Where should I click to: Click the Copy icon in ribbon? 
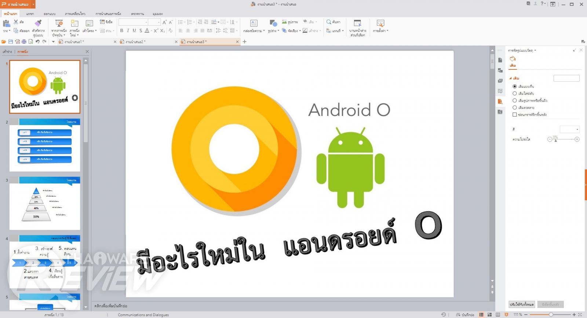(16, 31)
